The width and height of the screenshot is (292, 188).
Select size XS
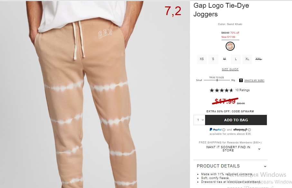tap(202, 59)
